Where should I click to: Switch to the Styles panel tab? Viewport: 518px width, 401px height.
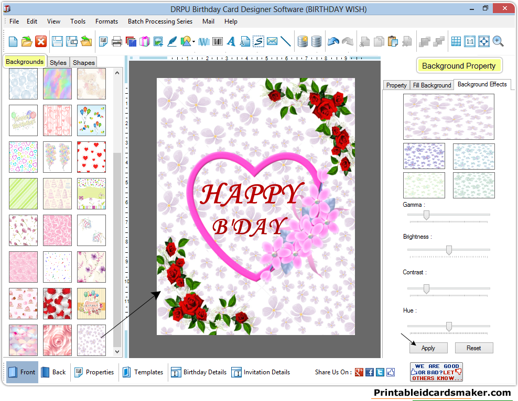[x=58, y=62]
